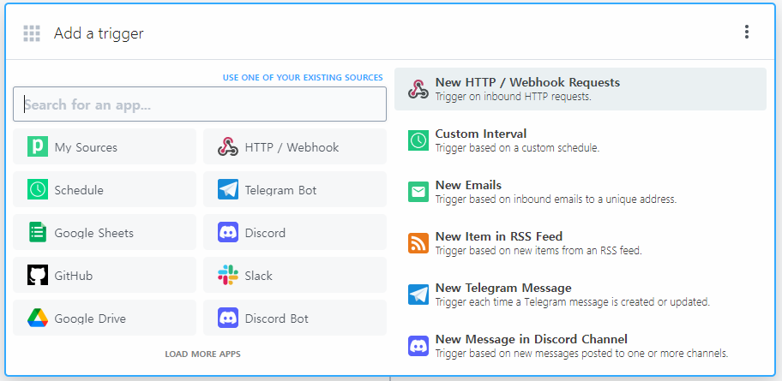The width and height of the screenshot is (782, 381).
Task: Select New HTTP / Webhook Requests trigger
Action: pyautogui.click(x=580, y=89)
